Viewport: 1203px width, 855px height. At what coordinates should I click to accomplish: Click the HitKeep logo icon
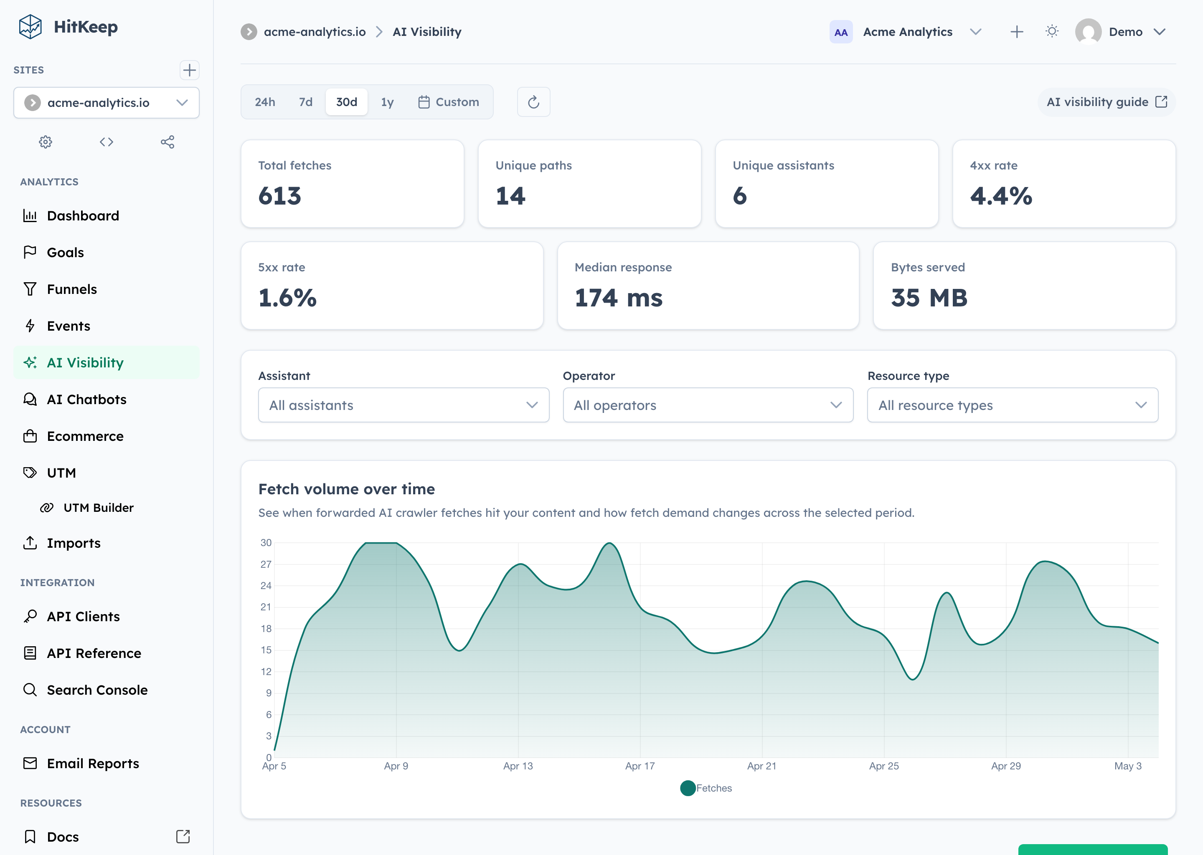coord(30,27)
